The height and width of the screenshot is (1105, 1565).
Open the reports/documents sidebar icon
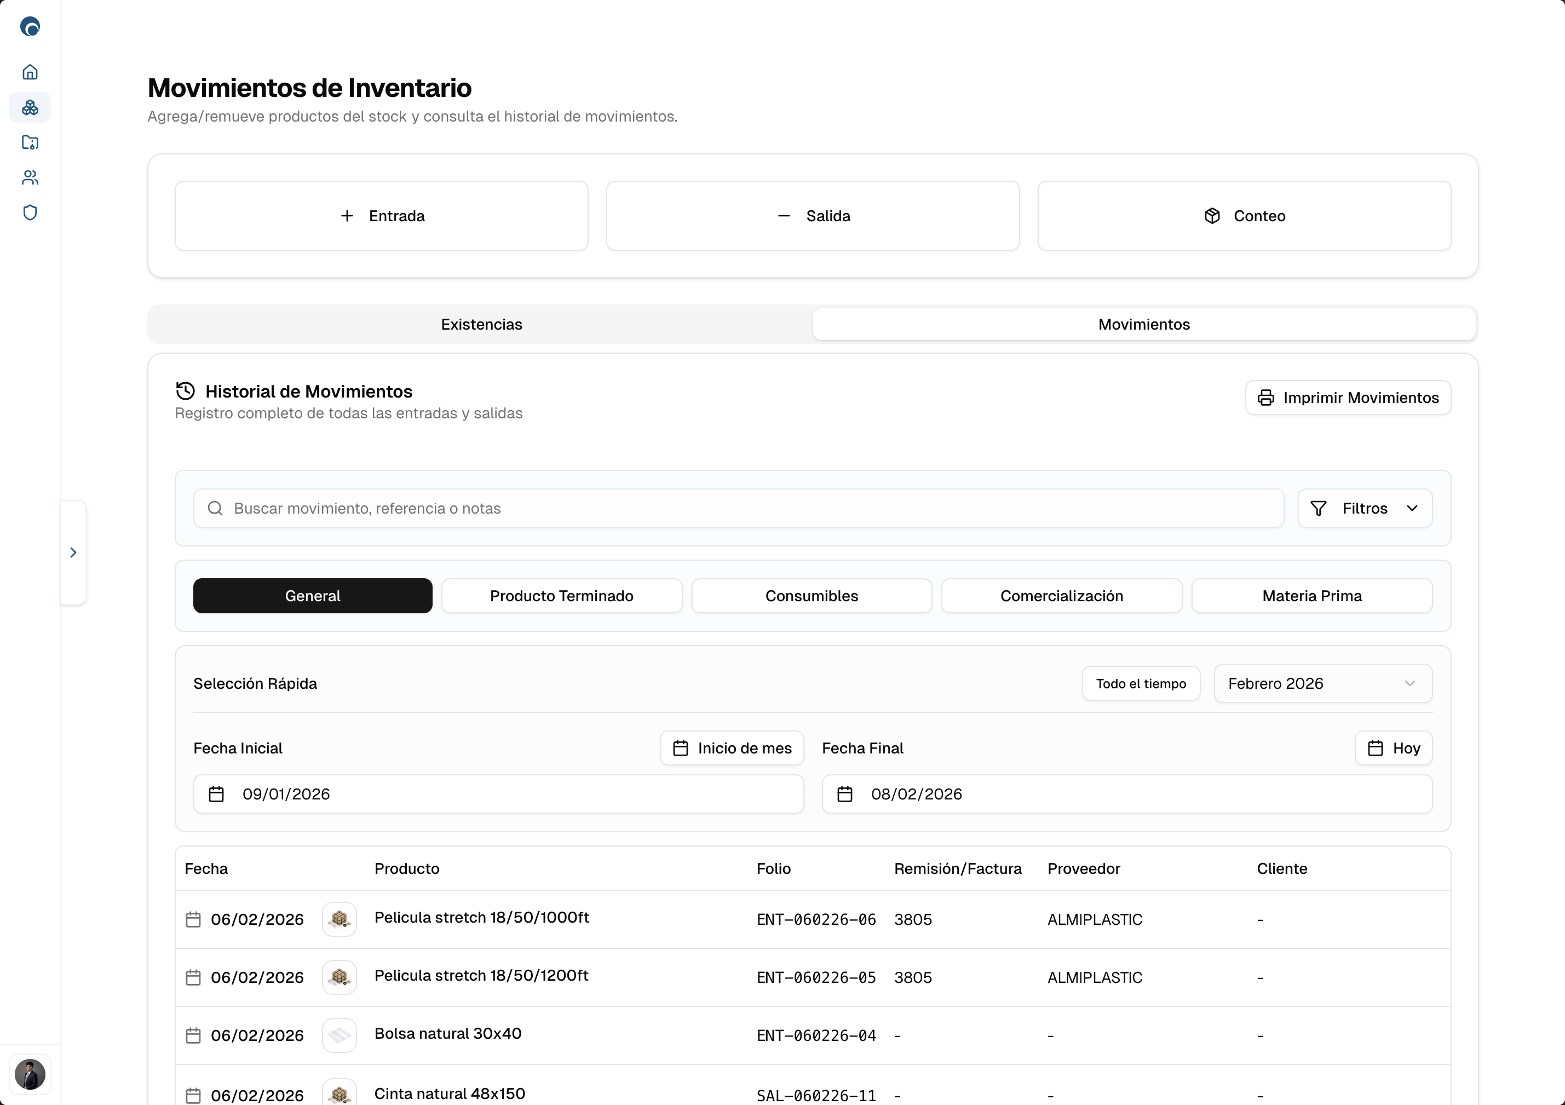coord(30,143)
